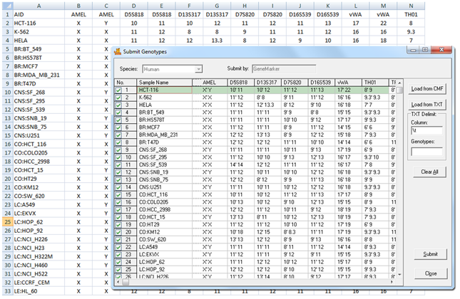Click spreadsheet cell 9.3 in K-562 row

click(x=411, y=31)
